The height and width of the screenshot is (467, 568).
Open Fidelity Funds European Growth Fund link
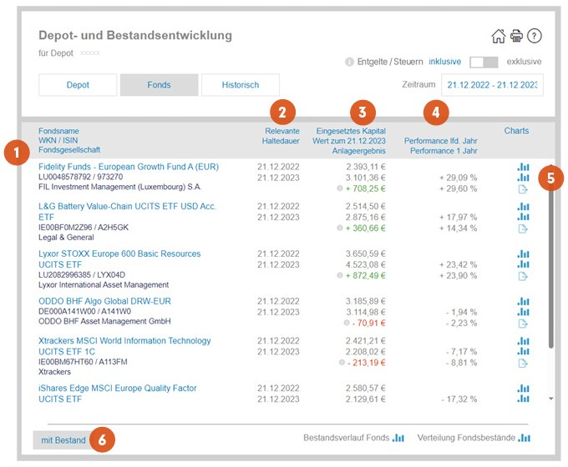[x=129, y=167]
